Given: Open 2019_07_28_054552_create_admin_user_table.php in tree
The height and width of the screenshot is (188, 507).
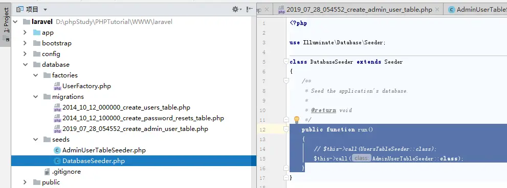Looking at the screenshot, I should point(135,129).
